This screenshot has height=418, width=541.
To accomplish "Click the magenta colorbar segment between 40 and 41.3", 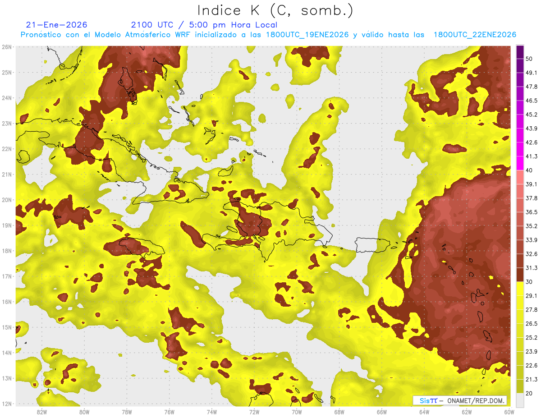I will 520,163.
